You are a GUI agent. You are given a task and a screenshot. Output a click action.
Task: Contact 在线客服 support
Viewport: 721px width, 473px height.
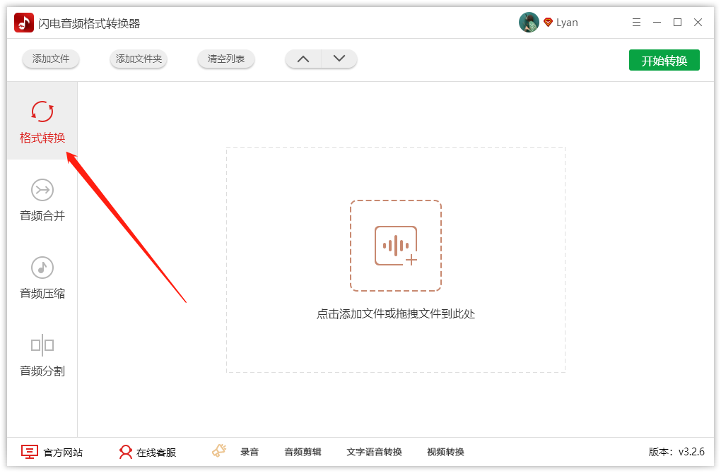pyautogui.click(x=147, y=453)
